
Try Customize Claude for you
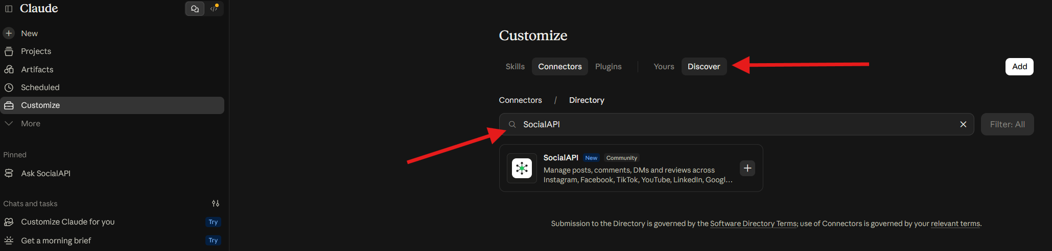tap(213, 222)
